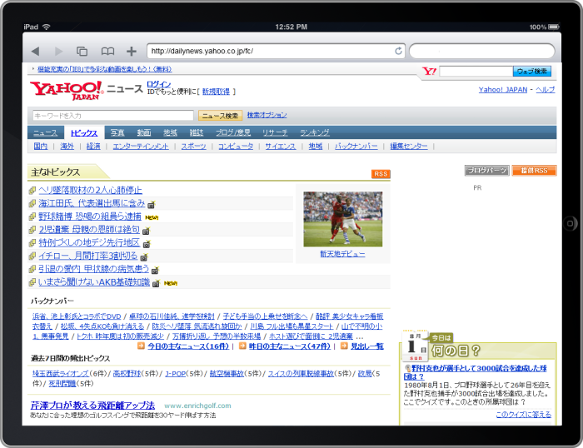The height and width of the screenshot is (448, 583).
Task: Click the orange 提供RSS button
Action: click(535, 171)
